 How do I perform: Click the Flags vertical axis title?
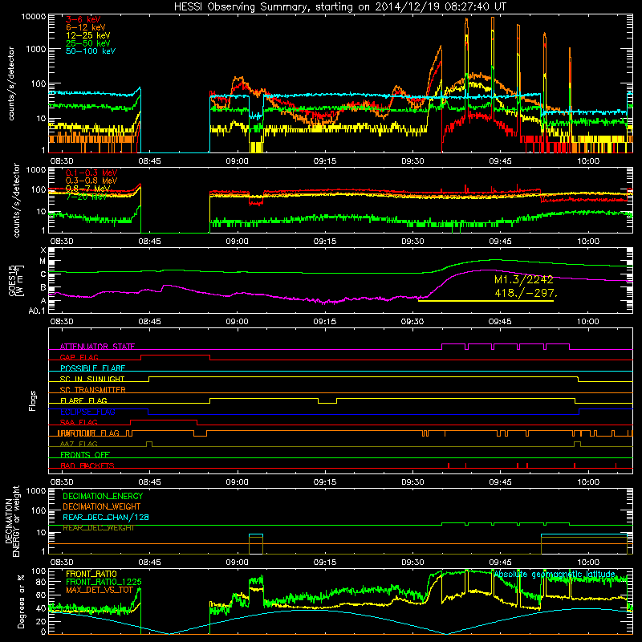33,400
